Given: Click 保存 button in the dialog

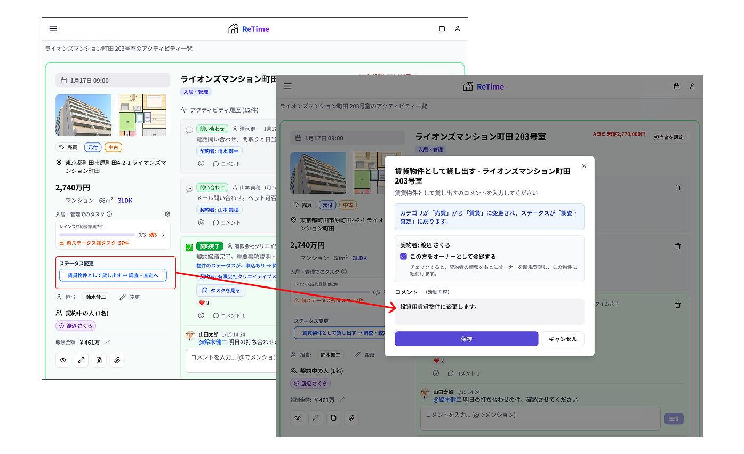Looking at the screenshot, I should [466, 339].
